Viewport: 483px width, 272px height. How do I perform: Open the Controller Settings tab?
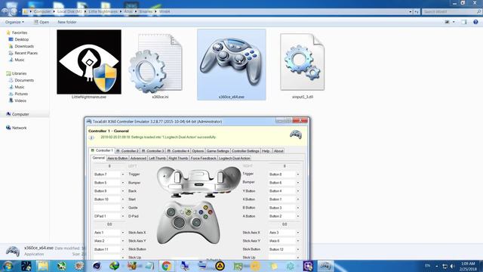pos(245,151)
